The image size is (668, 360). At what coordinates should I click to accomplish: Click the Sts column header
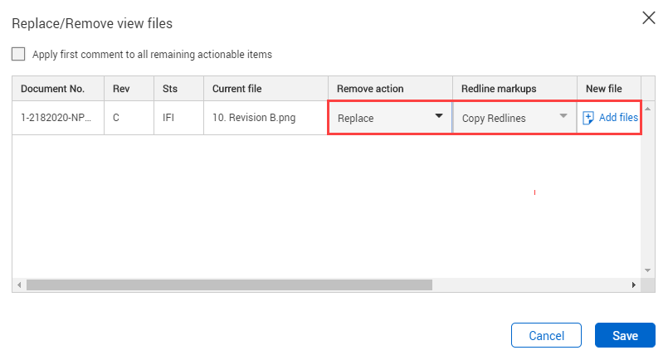(x=179, y=89)
